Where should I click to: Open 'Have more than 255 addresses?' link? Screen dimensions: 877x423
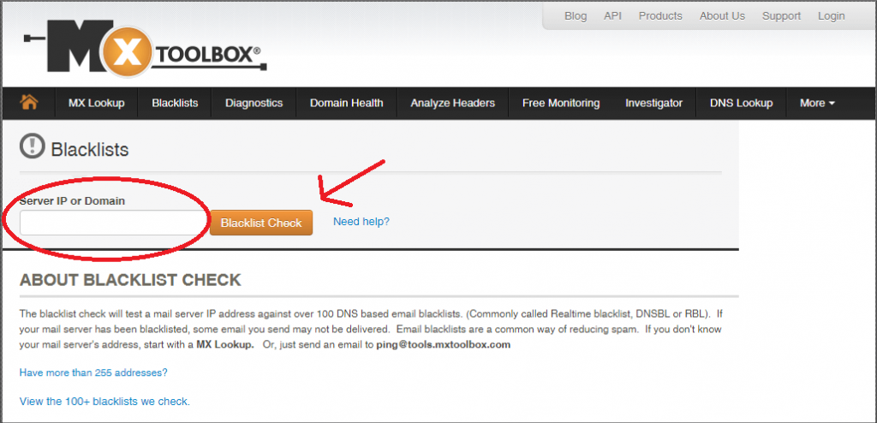pos(93,372)
